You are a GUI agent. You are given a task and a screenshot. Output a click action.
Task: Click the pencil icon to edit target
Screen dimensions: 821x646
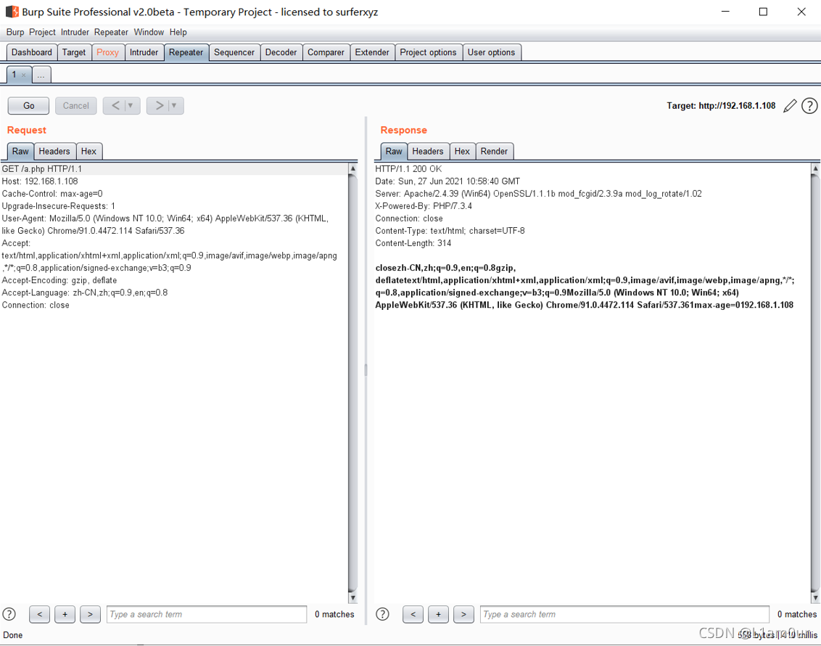(790, 106)
